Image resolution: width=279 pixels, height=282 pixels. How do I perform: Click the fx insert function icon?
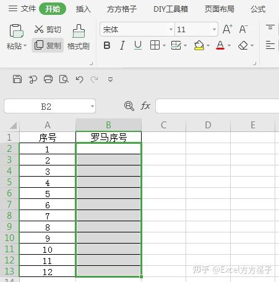(145, 106)
